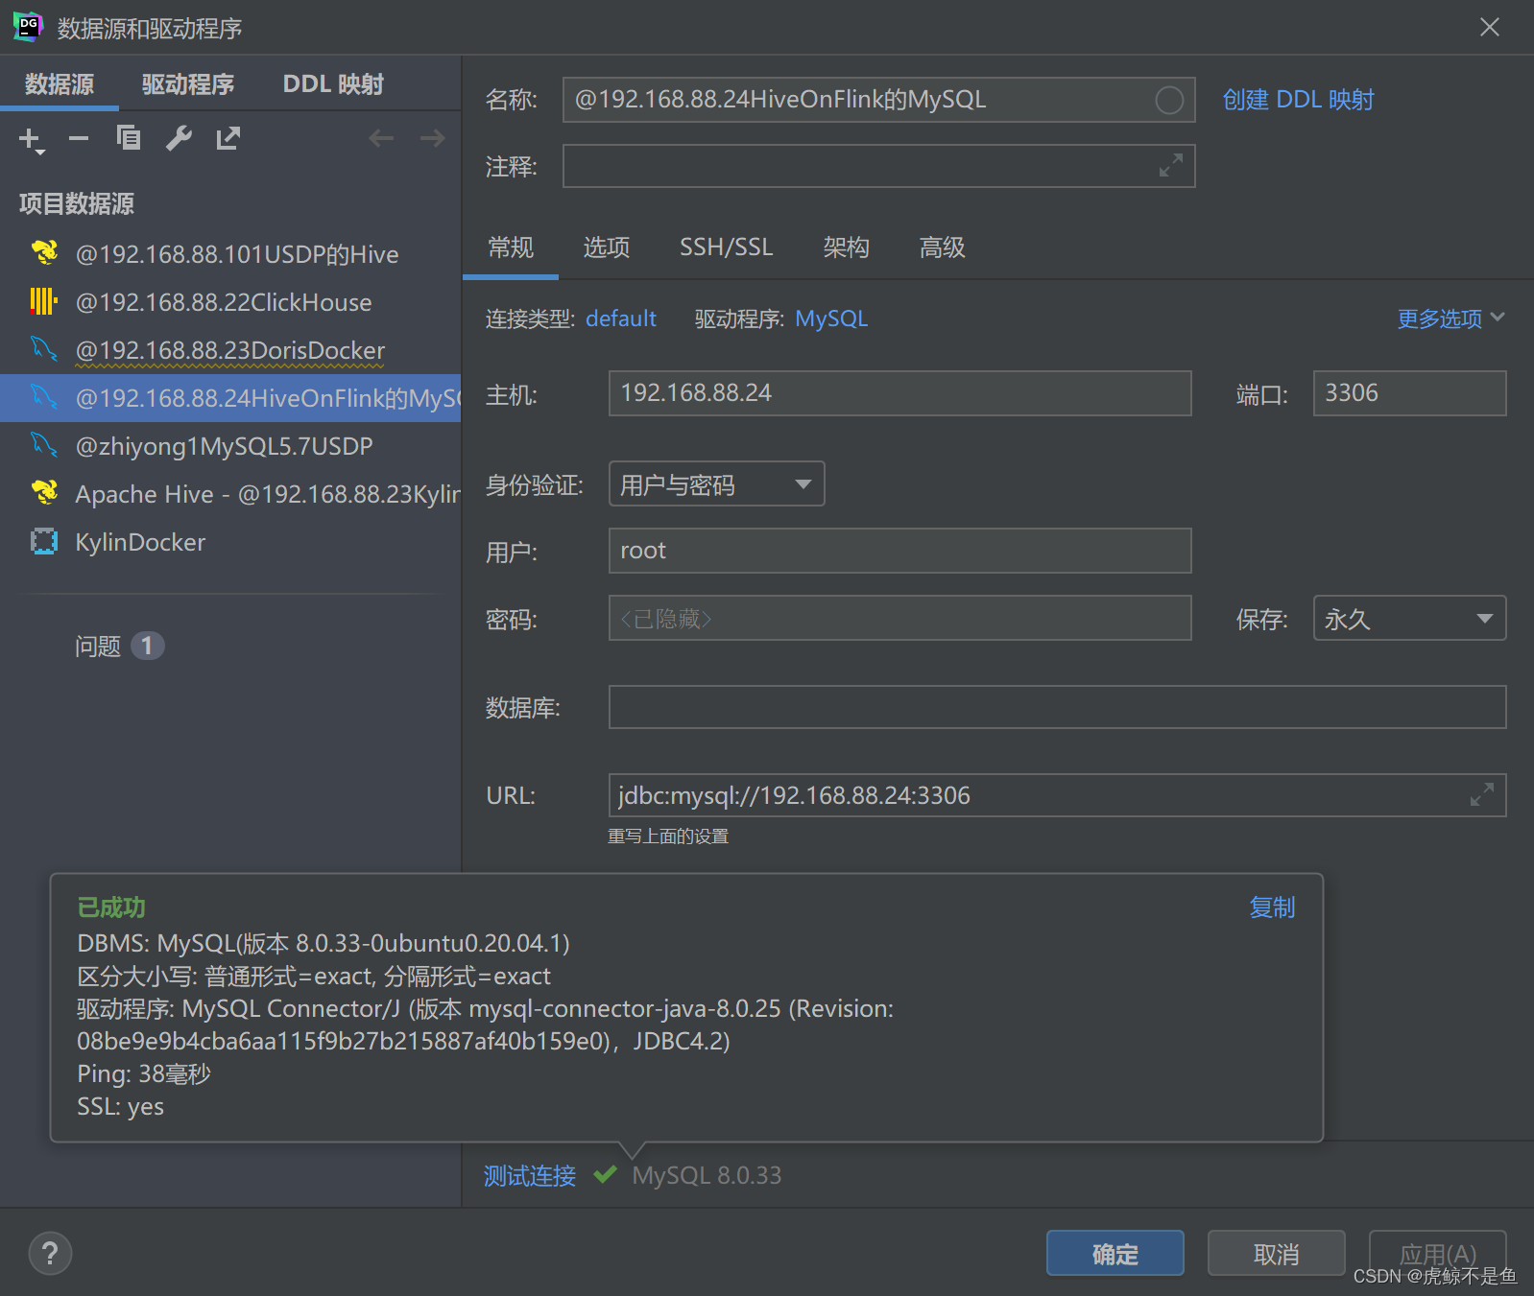Image resolution: width=1534 pixels, height=1296 pixels.
Task: Select @zhiyong1MySQL5.7USDP data source
Action: coord(230,445)
